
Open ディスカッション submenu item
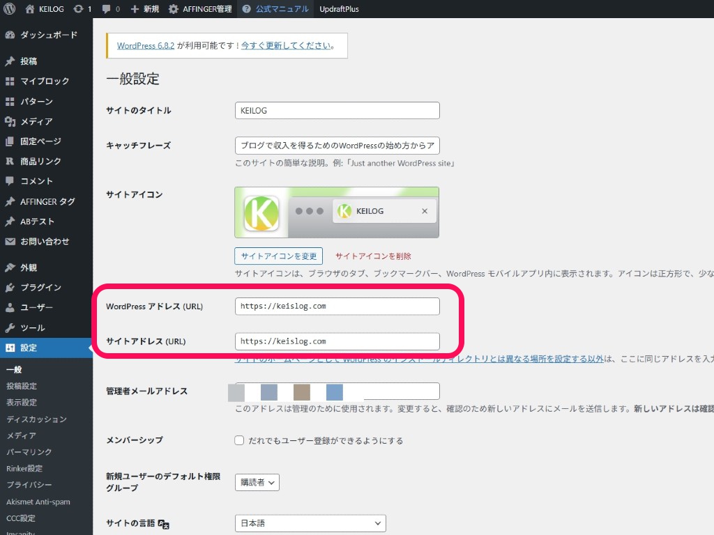(x=36, y=419)
